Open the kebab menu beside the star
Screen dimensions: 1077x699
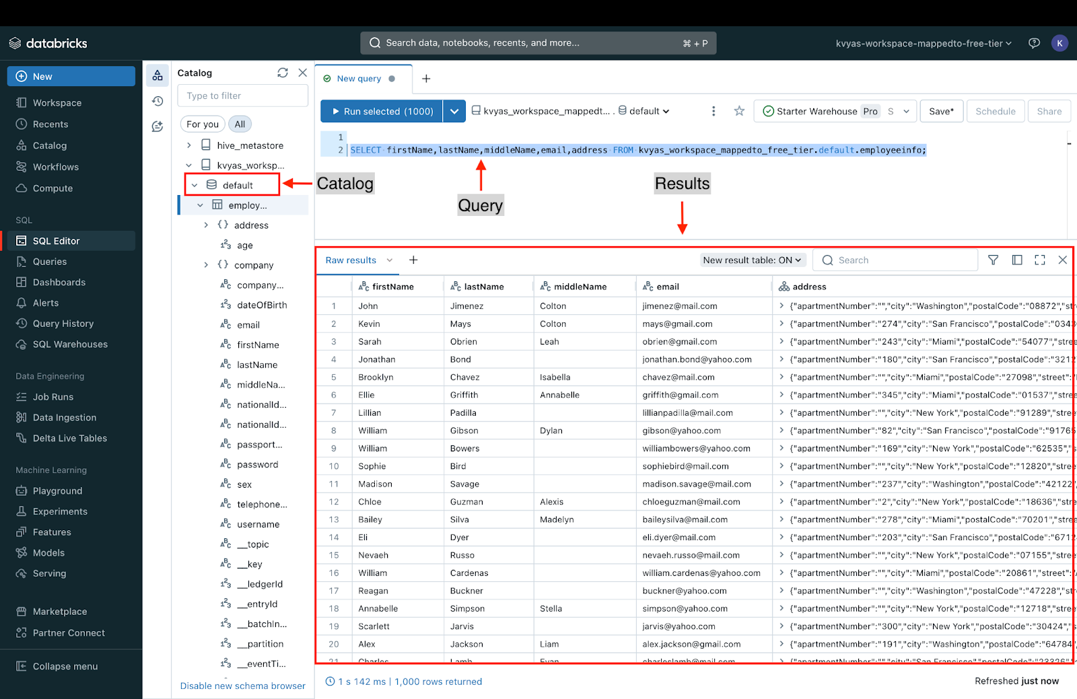tap(714, 111)
